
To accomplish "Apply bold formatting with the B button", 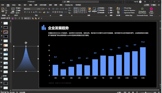I will (x=25, y=12).
